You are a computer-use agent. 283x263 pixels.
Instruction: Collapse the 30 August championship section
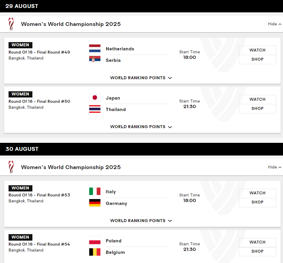coord(274,167)
